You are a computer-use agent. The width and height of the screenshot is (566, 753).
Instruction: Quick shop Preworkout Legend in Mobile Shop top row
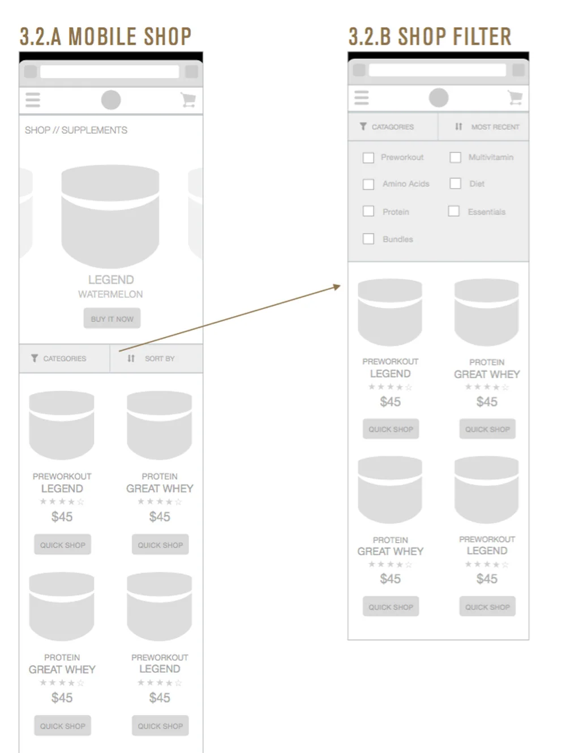point(62,545)
